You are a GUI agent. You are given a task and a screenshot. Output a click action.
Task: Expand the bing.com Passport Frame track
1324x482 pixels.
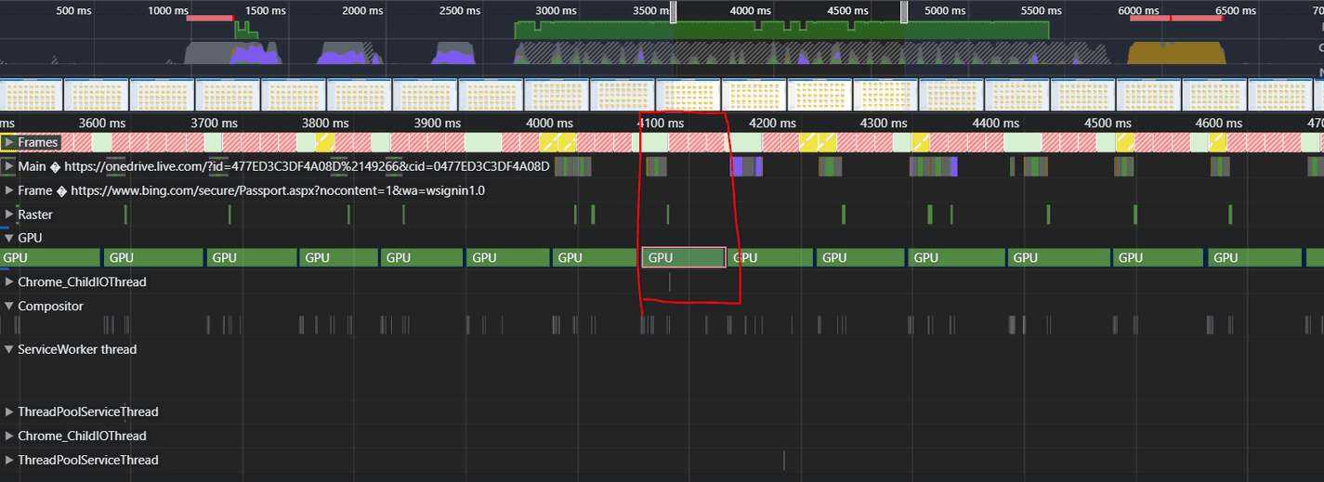[9, 190]
